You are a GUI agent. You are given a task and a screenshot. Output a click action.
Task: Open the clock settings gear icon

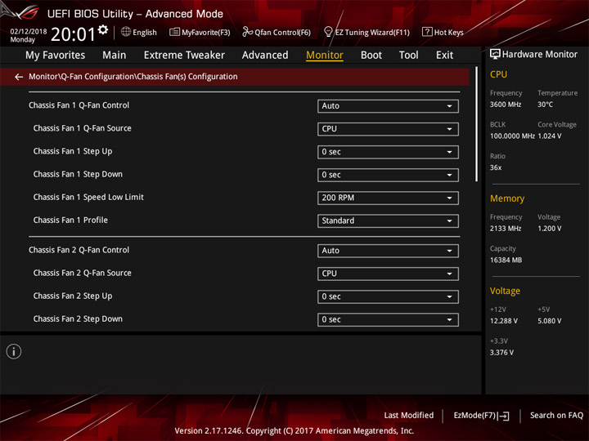[103, 29]
